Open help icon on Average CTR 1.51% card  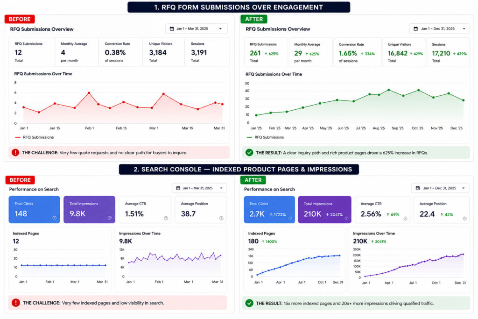point(166,218)
